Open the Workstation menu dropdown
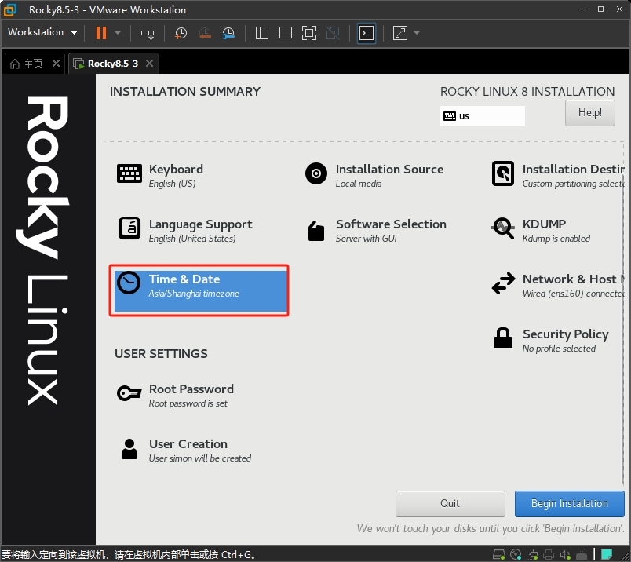The height and width of the screenshot is (562, 631). pos(42,32)
